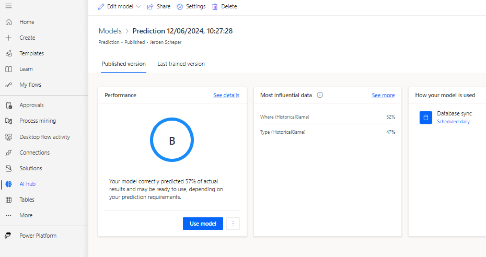This screenshot has height=257, width=486.
Task: Click the More ellipsis icon
Action: click(9, 215)
